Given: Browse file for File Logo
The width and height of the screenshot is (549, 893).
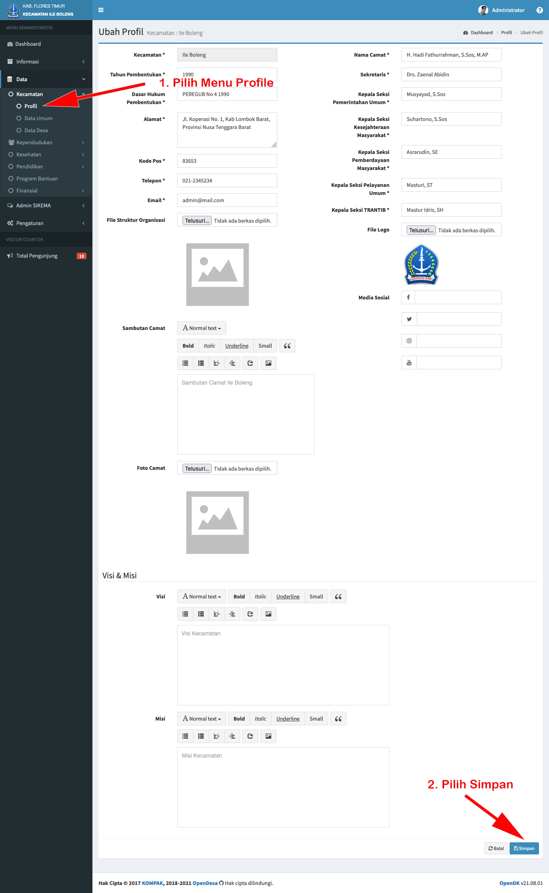Looking at the screenshot, I should (421, 230).
